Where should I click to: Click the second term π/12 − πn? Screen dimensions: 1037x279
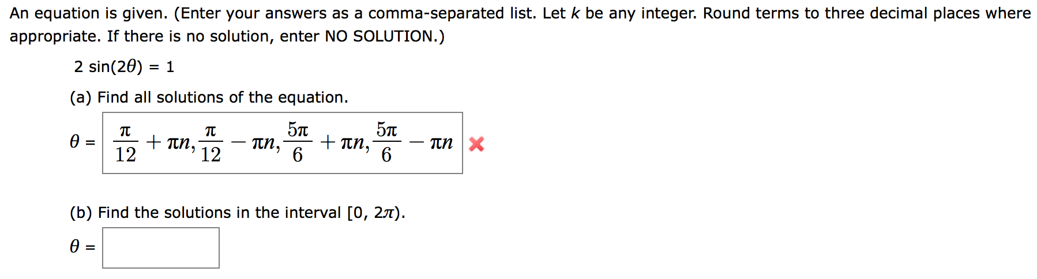click(238, 143)
